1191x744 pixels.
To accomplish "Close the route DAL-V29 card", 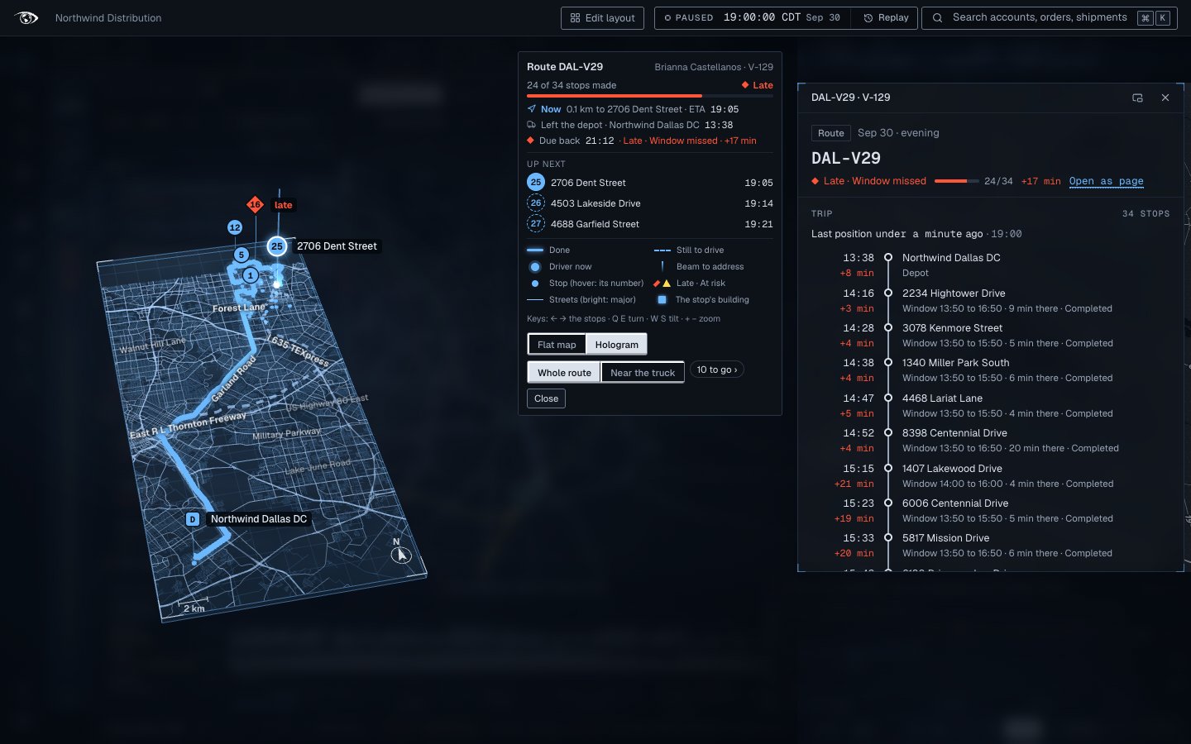I will click(546, 398).
